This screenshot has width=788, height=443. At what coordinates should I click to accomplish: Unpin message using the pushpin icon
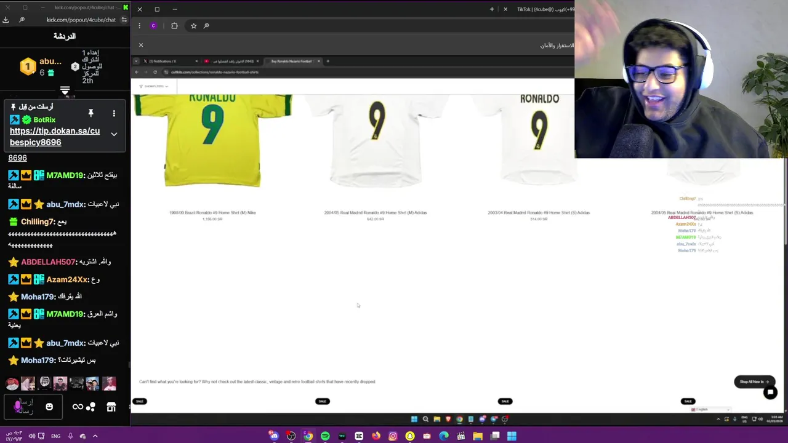click(90, 113)
